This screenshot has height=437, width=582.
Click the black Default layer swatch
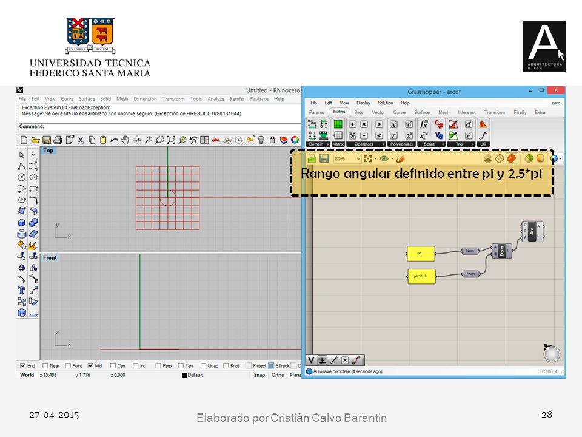(x=184, y=375)
